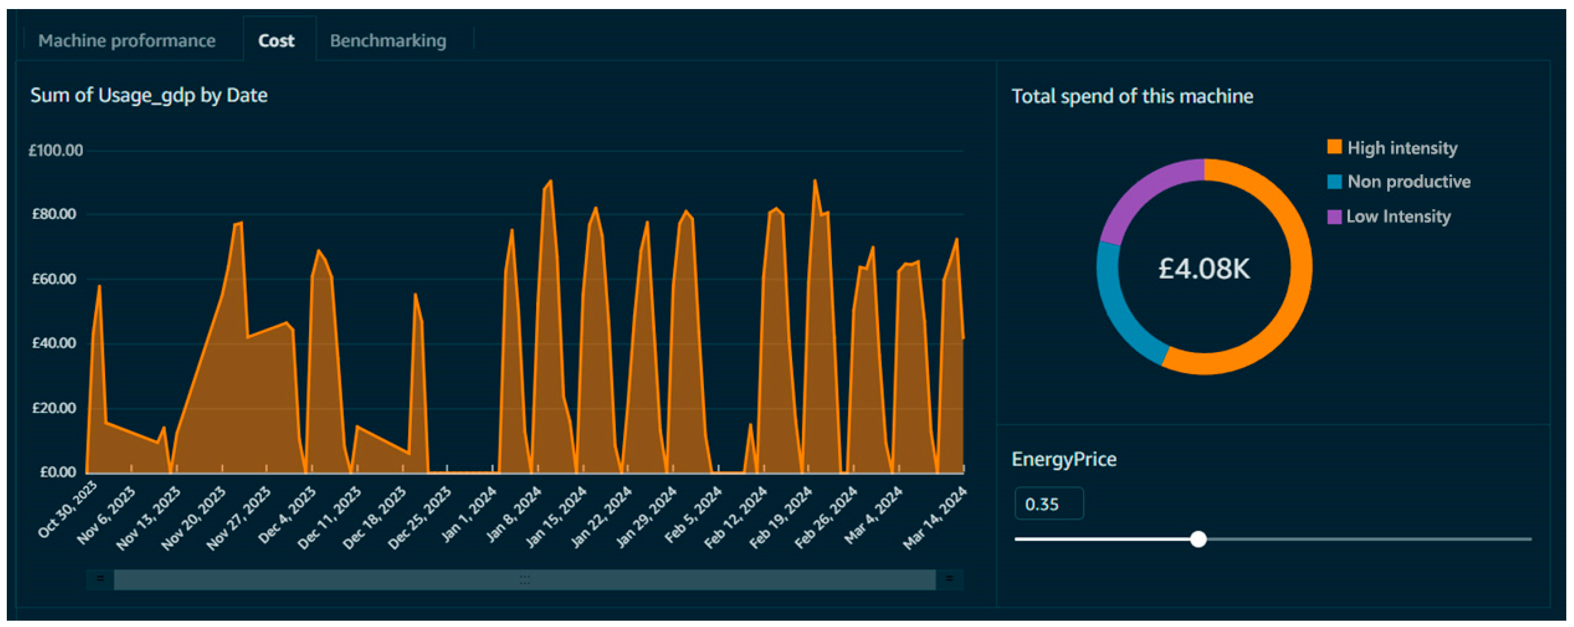The image size is (1574, 627).
Task: Click the Sum of Usage_gdp by Date title
Action: [149, 95]
